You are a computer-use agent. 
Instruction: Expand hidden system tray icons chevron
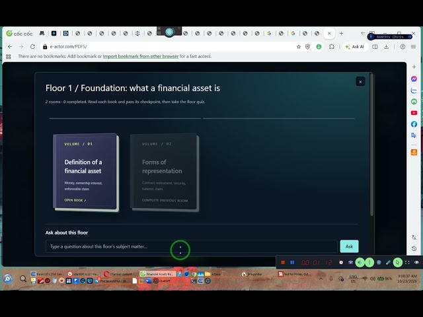pyautogui.click(x=321, y=279)
